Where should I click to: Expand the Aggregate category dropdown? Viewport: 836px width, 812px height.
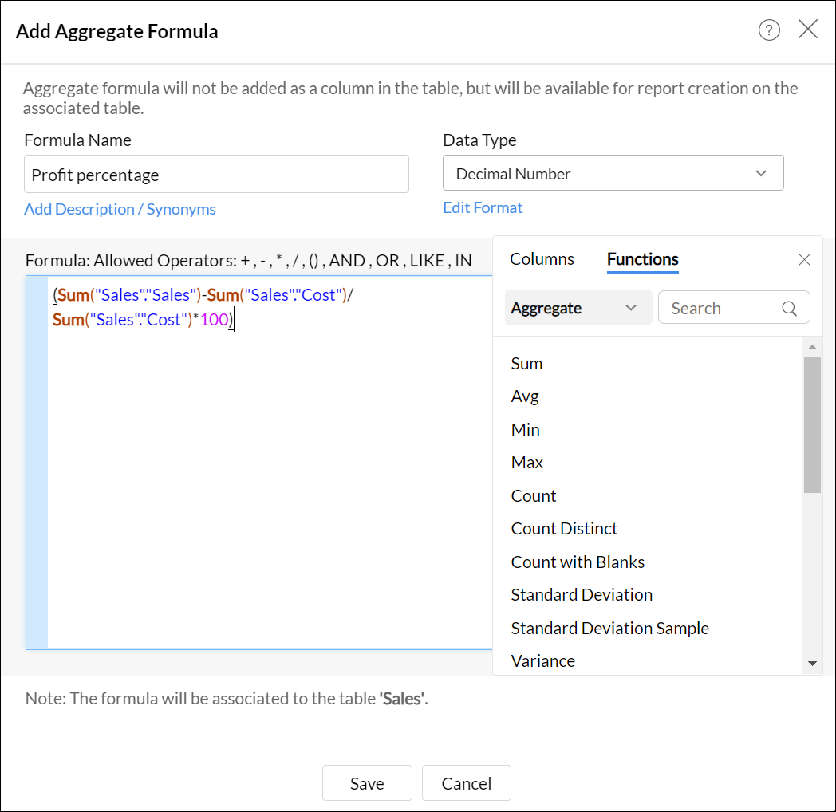pyautogui.click(x=578, y=308)
